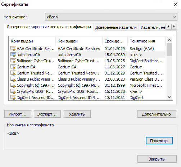
Task: Click the Закрыть button
Action: (157, 159)
